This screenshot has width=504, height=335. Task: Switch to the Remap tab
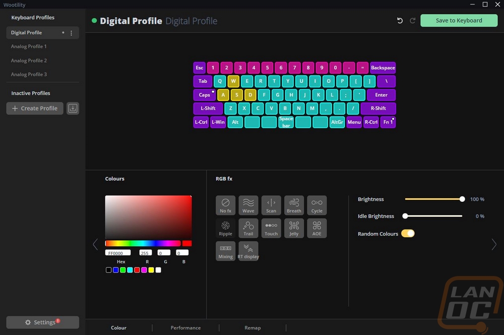coord(253,327)
